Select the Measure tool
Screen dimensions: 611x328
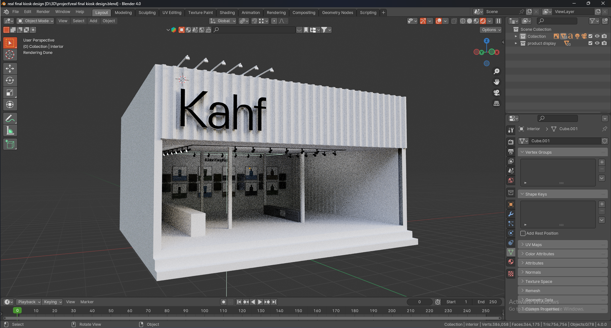point(10,131)
